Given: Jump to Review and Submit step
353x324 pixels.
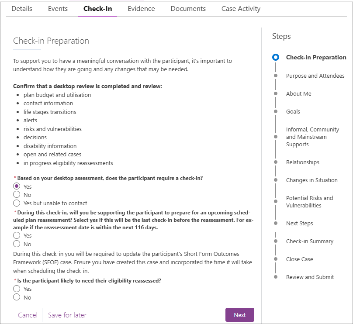Looking at the screenshot, I should click(x=310, y=277).
